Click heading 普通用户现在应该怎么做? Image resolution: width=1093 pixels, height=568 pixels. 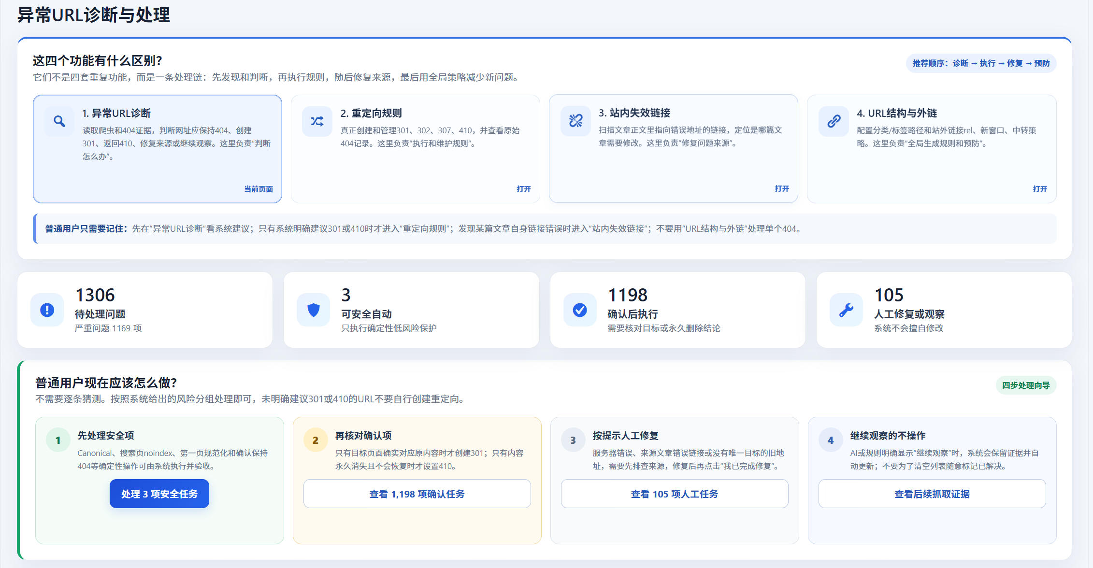106,383
